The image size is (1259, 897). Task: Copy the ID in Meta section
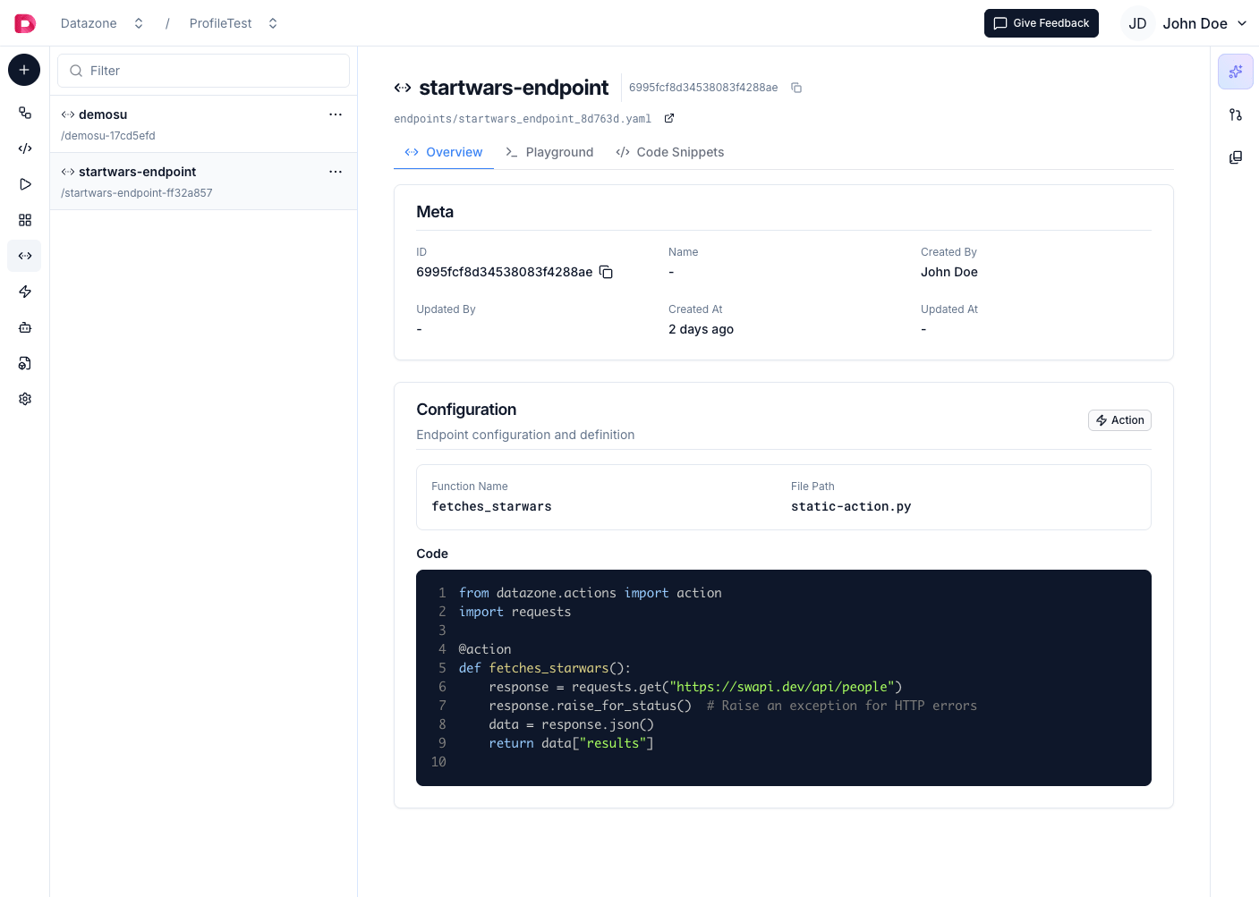coord(606,272)
